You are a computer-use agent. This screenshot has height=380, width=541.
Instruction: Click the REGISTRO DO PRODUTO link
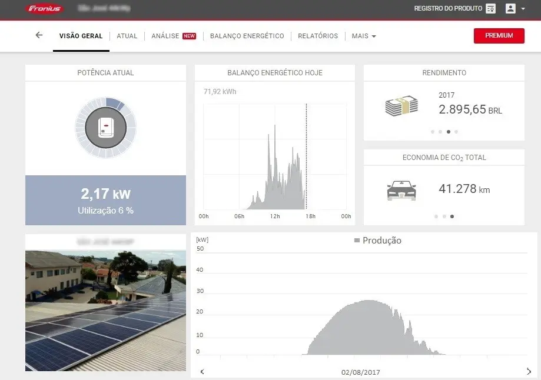(448, 9)
